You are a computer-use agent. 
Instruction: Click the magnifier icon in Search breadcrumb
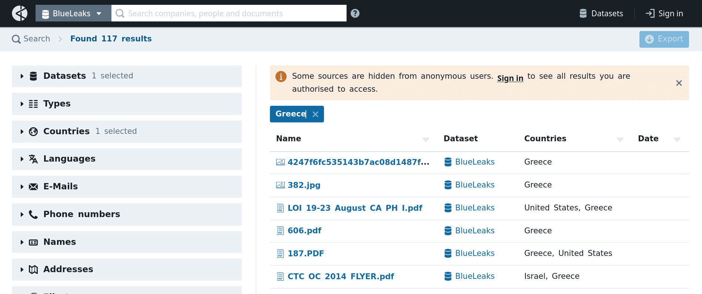point(16,39)
